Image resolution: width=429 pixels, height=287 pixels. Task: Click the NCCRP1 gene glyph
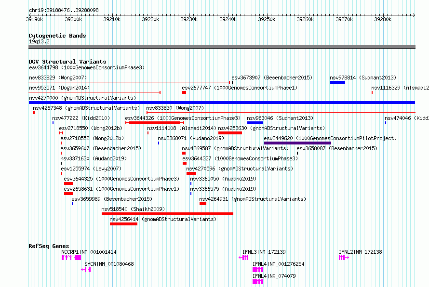(x=71, y=258)
